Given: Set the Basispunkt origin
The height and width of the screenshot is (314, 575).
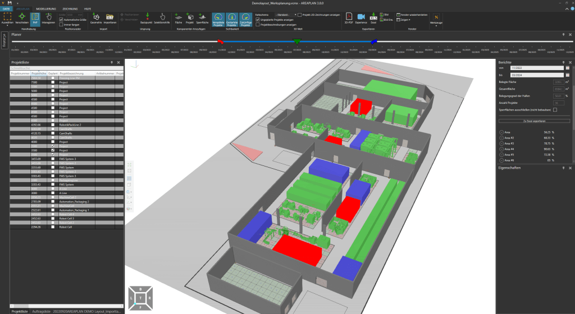Looking at the screenshot, I should [x=147, y=19].
